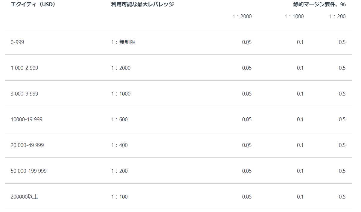Click the 利用可能な最大レバレッジ column header
Screen dimensions: 361x212
click(x=142, y=4)
